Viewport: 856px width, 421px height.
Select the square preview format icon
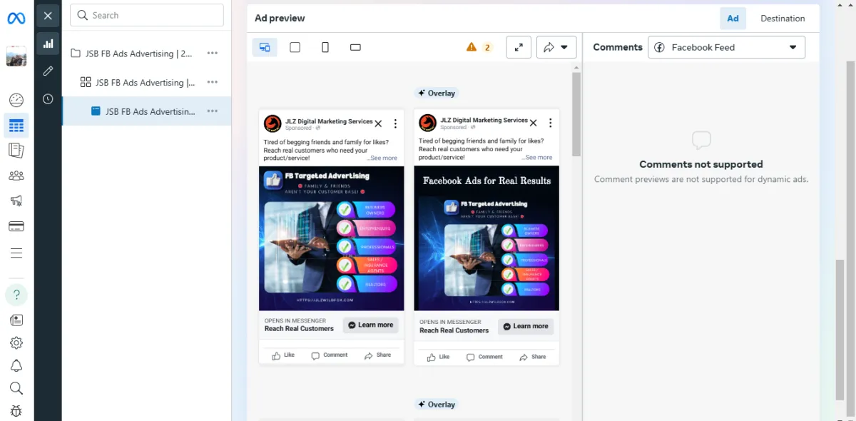point(295,47)
